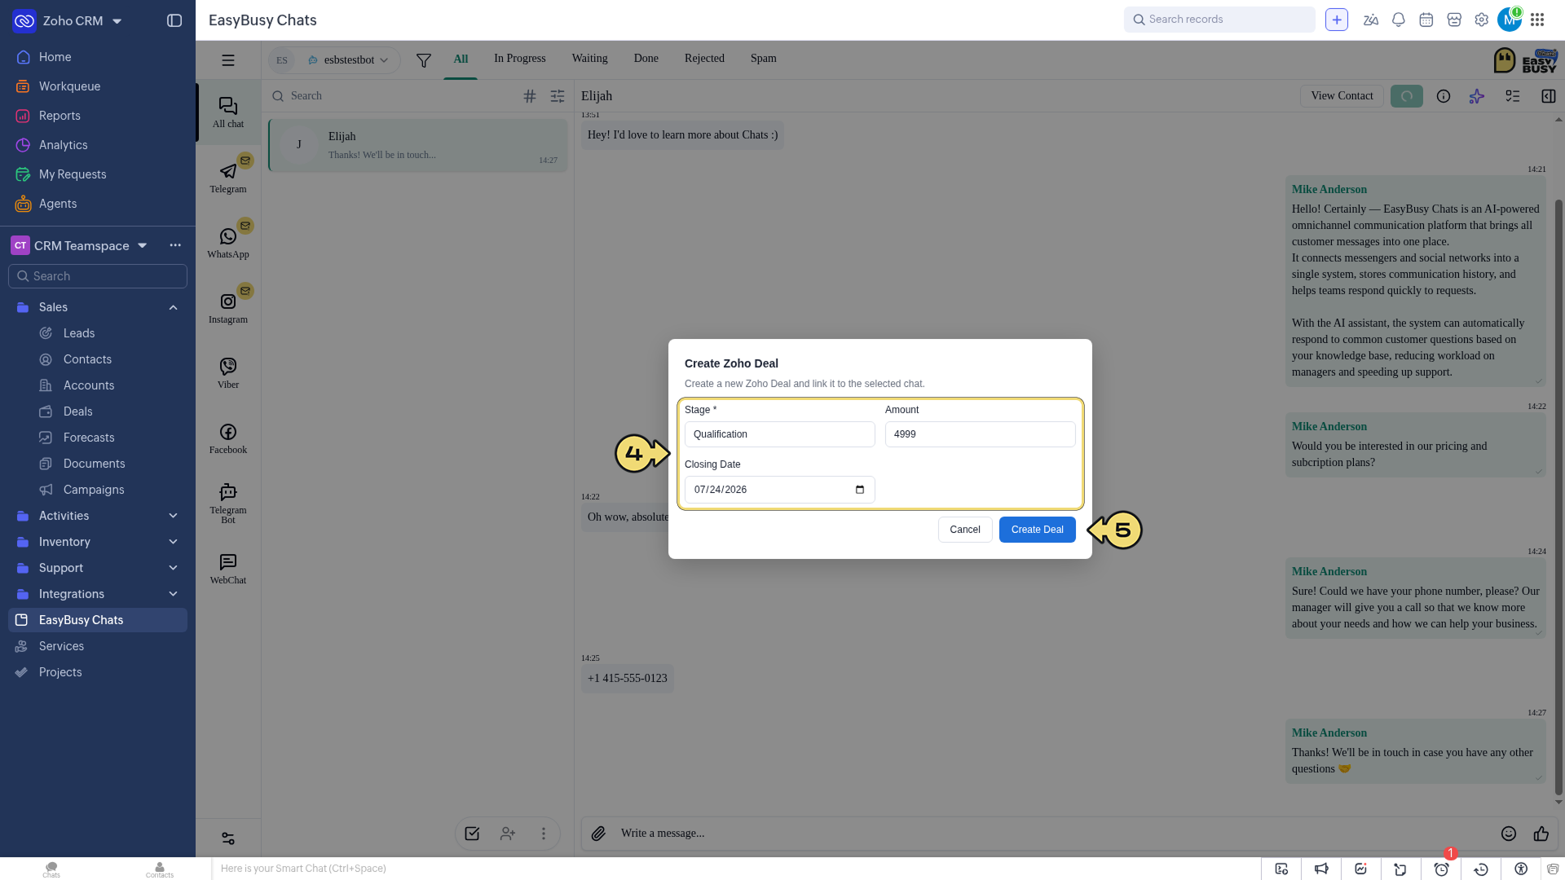Click the Closing Date field

(780, 490)
